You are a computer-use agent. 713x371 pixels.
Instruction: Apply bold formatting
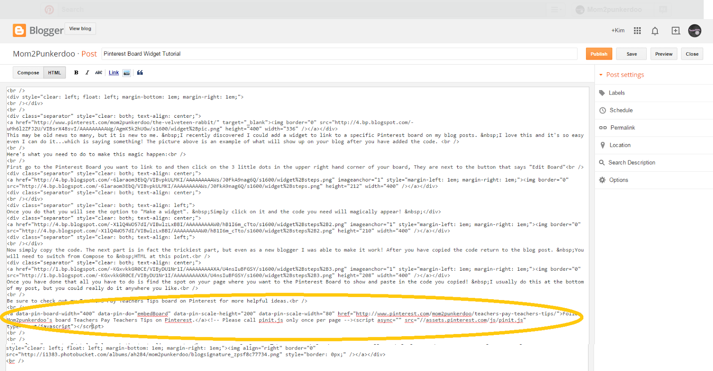[x=76, y=73]
